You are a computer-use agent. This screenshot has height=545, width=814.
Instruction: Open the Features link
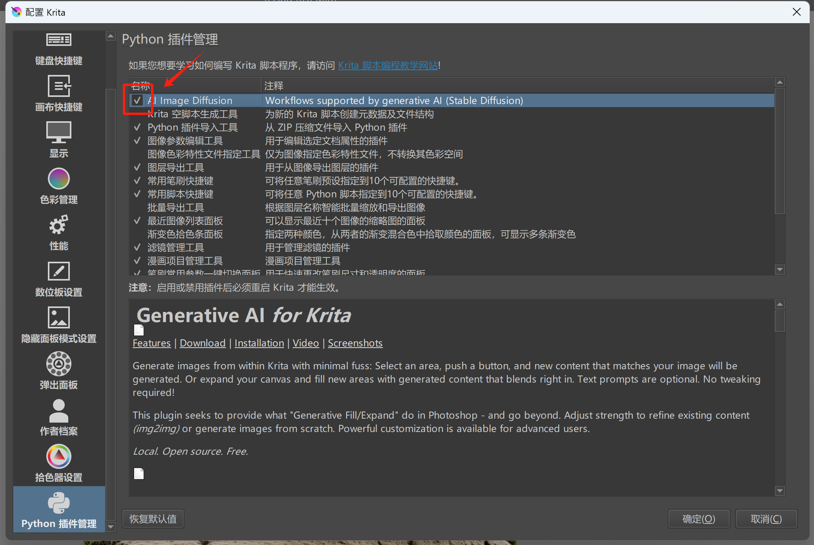click(x=151, y=343)
